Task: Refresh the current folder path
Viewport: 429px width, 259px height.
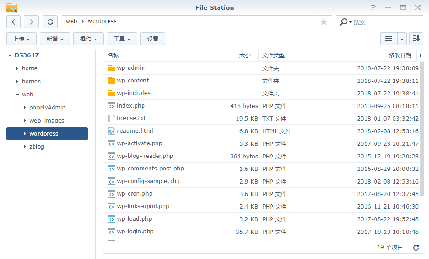Action: pyautogui.click(x=50, y=22)
